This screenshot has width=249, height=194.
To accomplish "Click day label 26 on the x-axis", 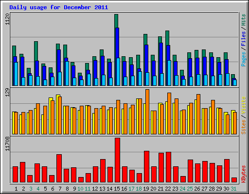I will [197, 189].
